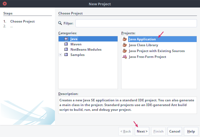Open Help for the New Project wizard
The width and height of the screenshot is (200, 137).
pos(191,131)
